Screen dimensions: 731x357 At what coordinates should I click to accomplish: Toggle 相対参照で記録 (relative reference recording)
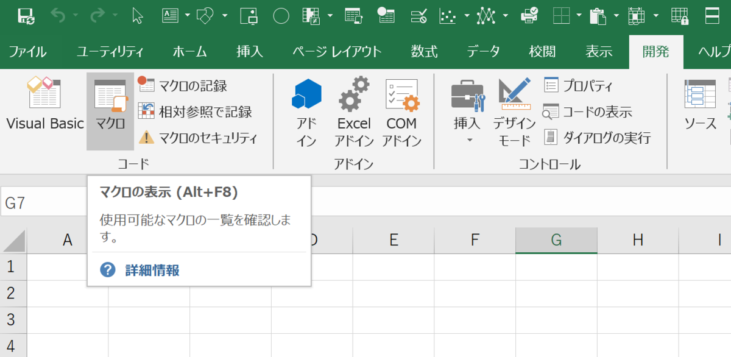pos(196,111)
